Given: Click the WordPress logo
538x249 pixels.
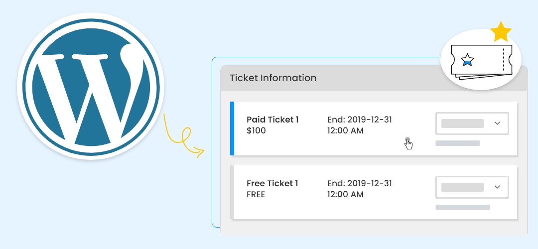Looking at the screenshot, I should tap(91, 86).
